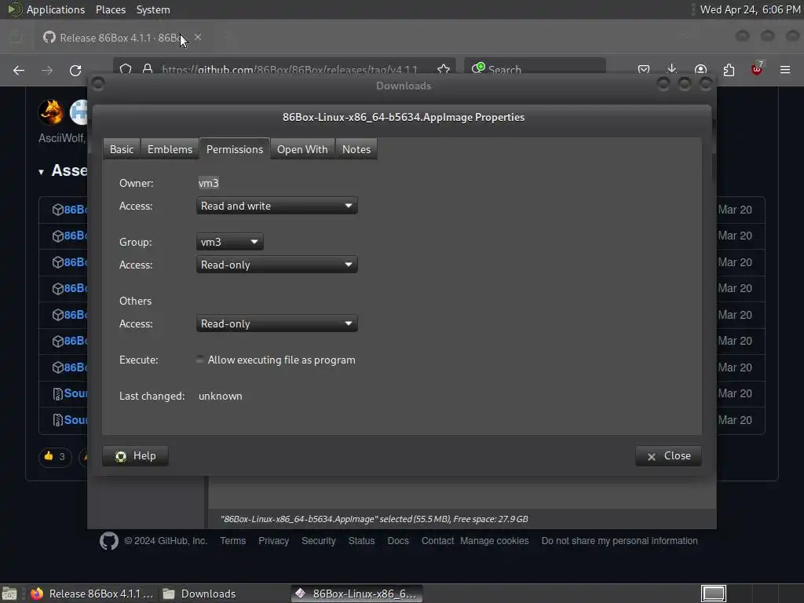The image size is (804, 603).
Task: Open the Places menu
Action: pyautogui.click(x=111, y=9)
